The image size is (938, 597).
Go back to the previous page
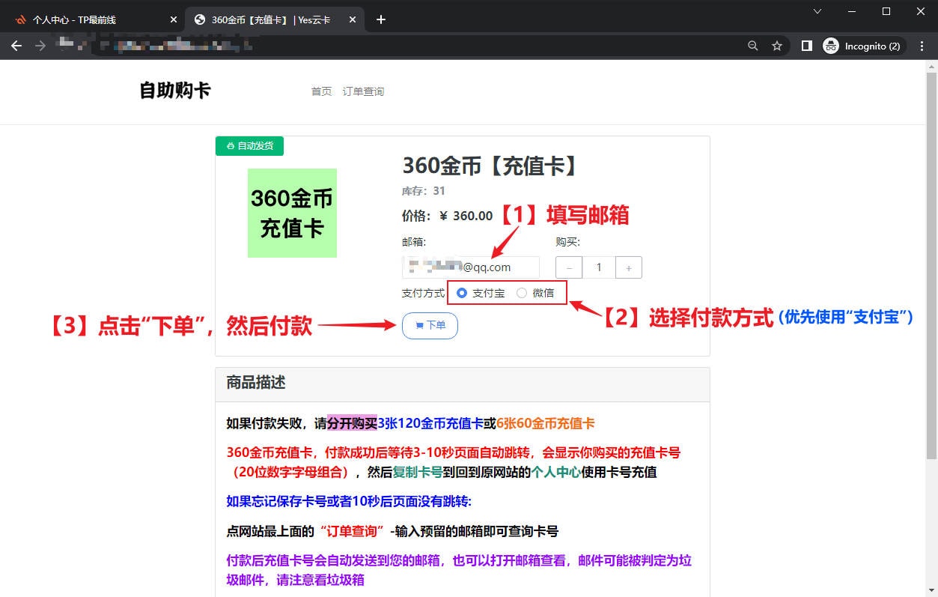pos(16,46)
